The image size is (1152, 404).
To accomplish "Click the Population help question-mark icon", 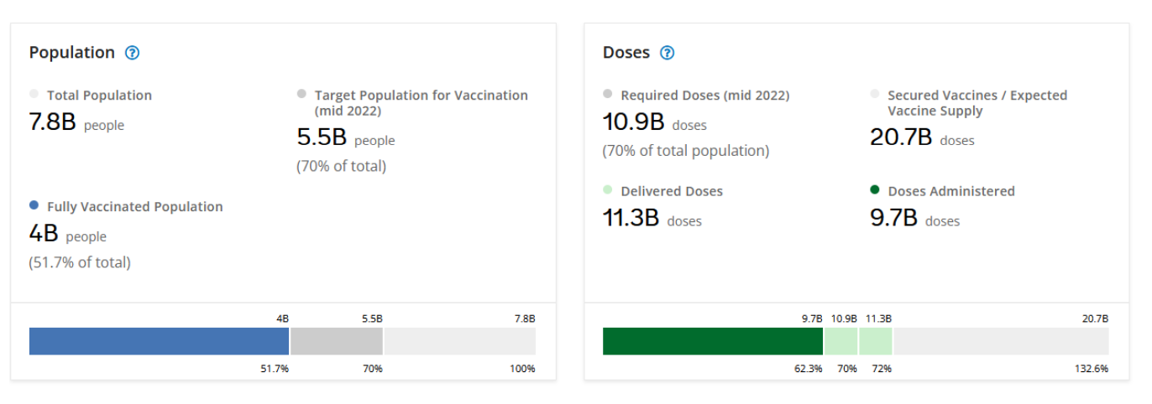I will (132, 53).
